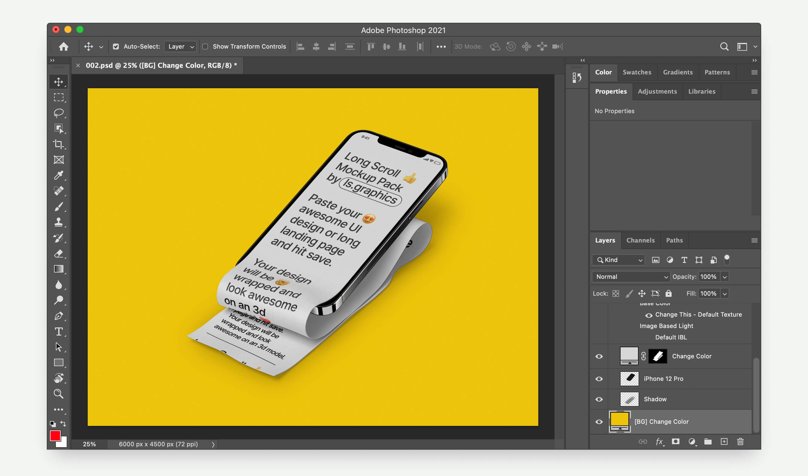Click the Search magnifier in options bar

coord(724,47)
